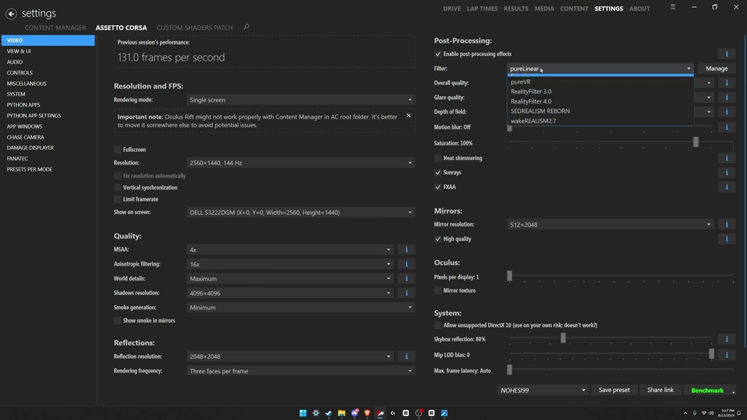Toggle Show smoke in mirrors

[x=118, y=321]
